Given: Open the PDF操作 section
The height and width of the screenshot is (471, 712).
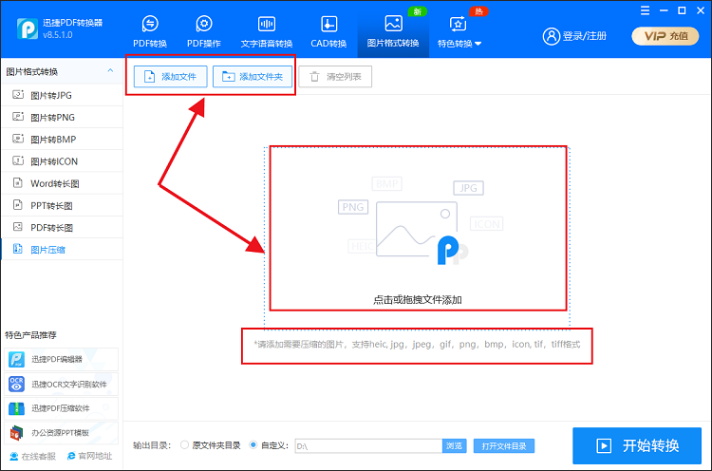Looking at the screenshot, I should [204, 31].
